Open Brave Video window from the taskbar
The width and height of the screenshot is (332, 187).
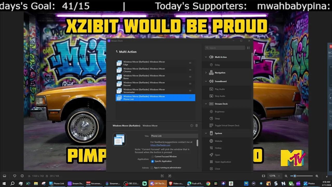[x=176, y=183]
